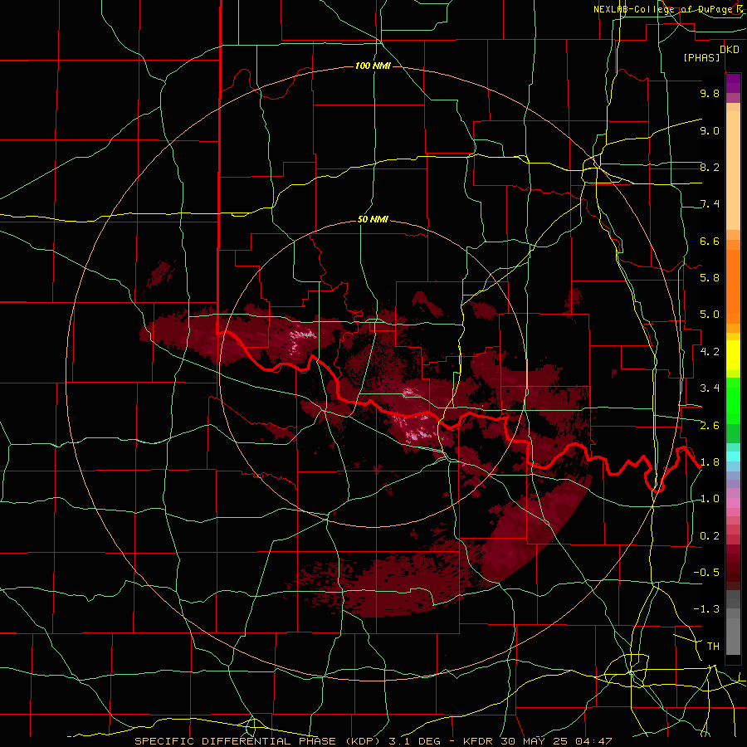Click the 3.4 legend value

tap(710, 388)
